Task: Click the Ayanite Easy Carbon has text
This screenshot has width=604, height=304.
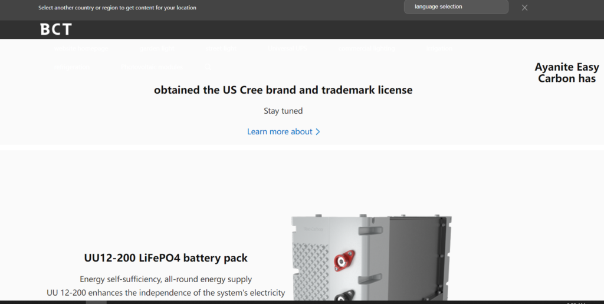Action: pos(567,72)
